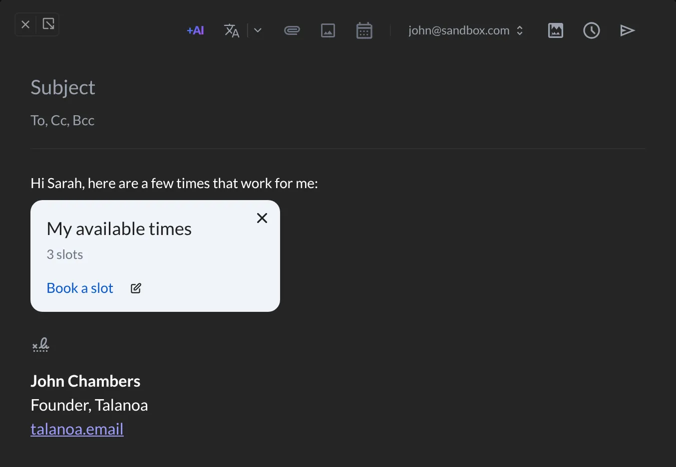Image resolution: width=676 pixels, height=467 pixels.
Task: Change sender john@sandbox.com
Action: 465,30
